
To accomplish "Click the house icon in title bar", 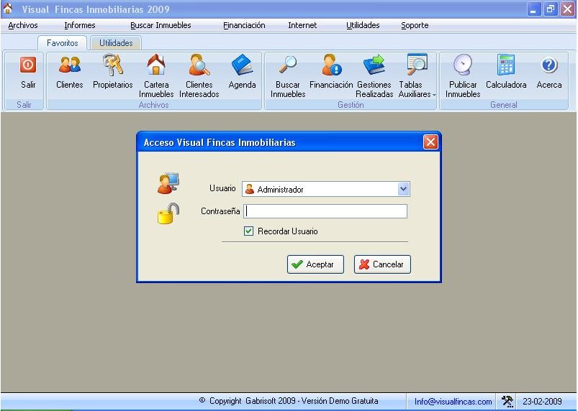I will pyautogui.click(x=7, y=8).
